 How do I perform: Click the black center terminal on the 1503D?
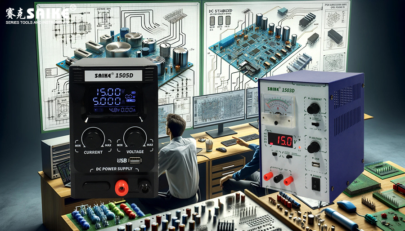point(278,178)
